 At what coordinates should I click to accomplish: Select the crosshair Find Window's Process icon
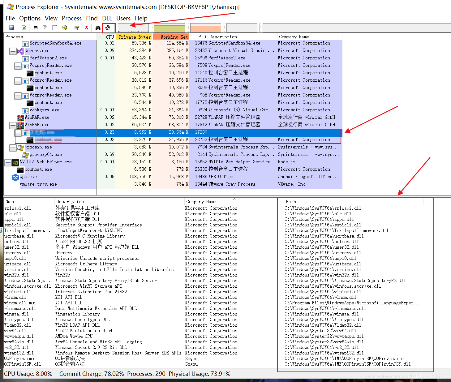108,28
